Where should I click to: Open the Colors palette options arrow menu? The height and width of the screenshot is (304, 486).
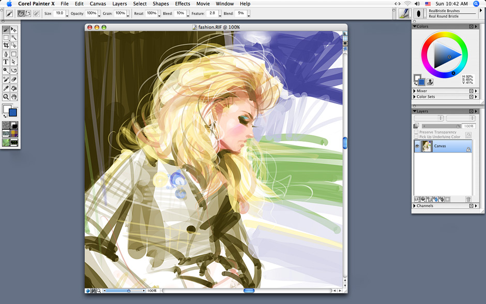click(x=476, y=27)
